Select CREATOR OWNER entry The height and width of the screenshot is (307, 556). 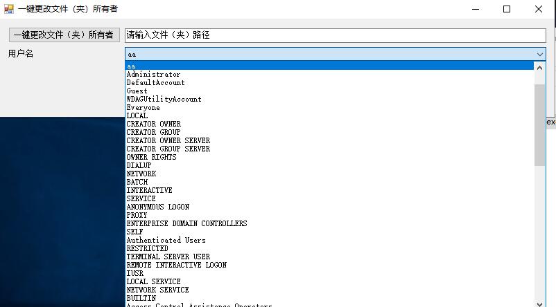pos(153,124)
